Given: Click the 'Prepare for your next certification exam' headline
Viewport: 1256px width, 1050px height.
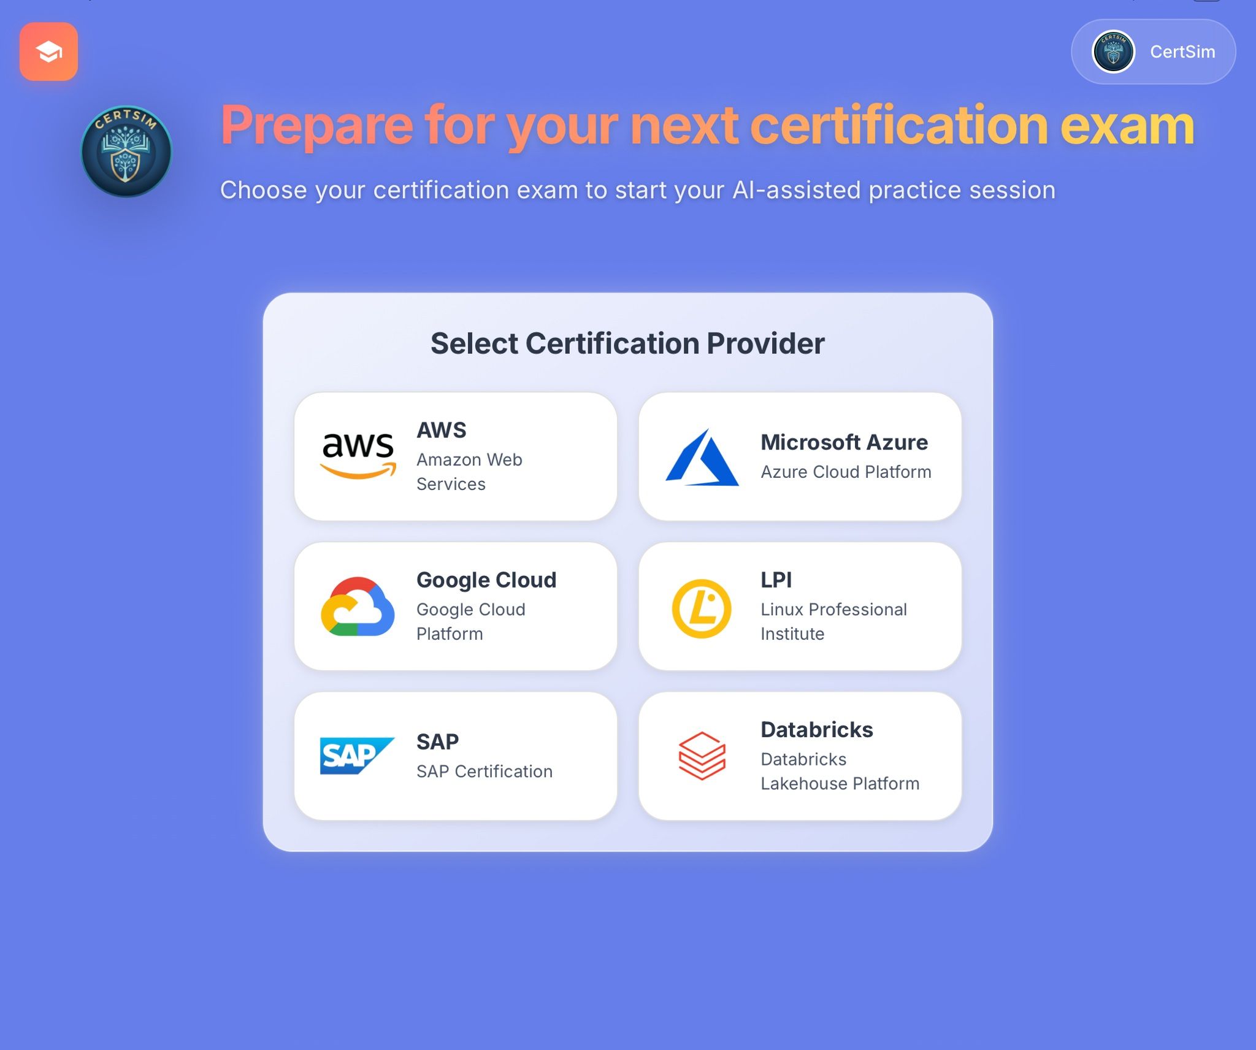Looking at the screenshot, I should point(707,125).
